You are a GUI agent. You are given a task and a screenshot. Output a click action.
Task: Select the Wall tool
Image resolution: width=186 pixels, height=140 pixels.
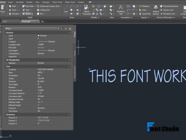[13, 6]
